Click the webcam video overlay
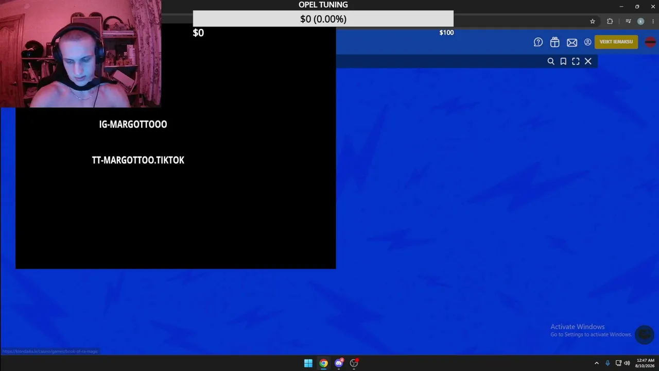Screen dimensions: 659x371 [x=81, y=54]
